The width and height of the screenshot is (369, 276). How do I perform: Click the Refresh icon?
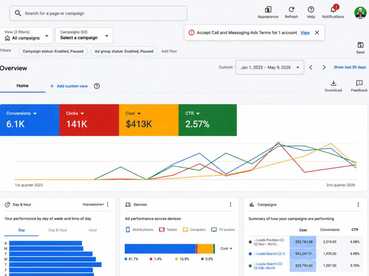(292, 10)
